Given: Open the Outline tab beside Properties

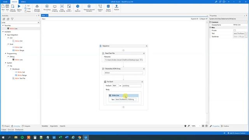Looking at the screenshot, I should coord(225,126).
